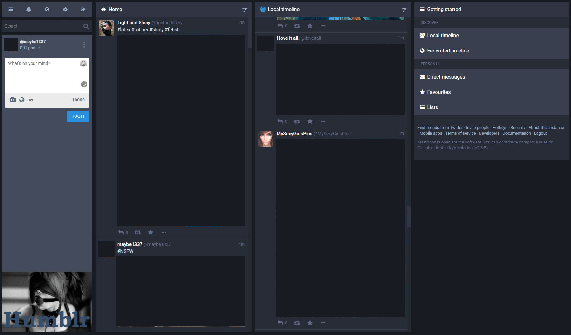Click the #fetish hashtag
The width and height of the screenshot is (571, 335).
172,30
